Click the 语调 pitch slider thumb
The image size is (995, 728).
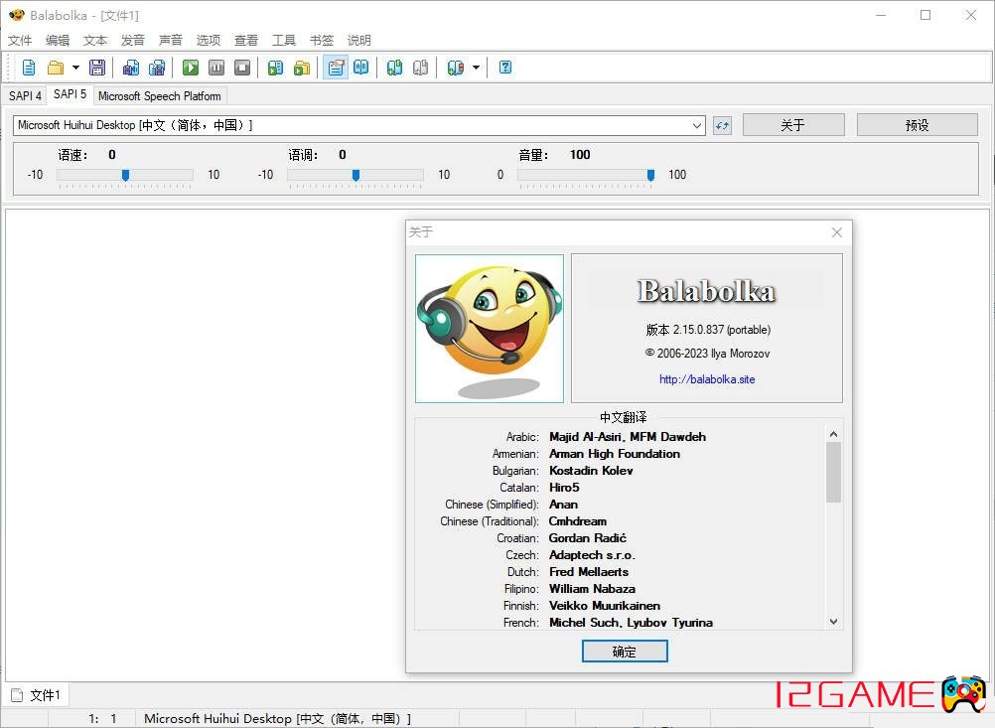(355, 175)
